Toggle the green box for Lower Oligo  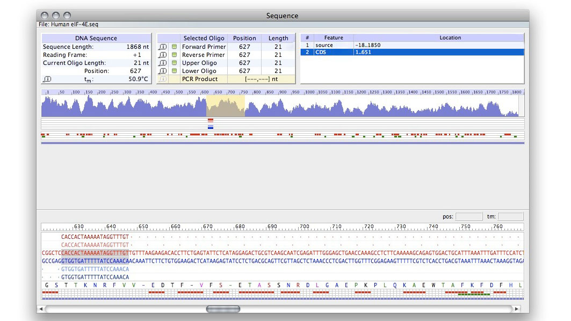pos(174,71)
